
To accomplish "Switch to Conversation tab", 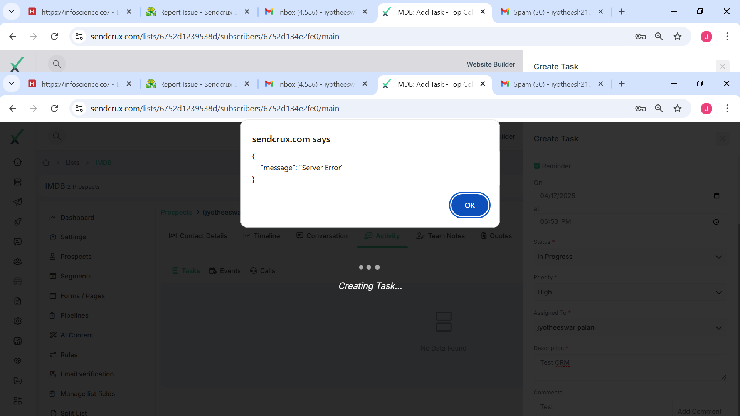I will [x=322, y=236].
